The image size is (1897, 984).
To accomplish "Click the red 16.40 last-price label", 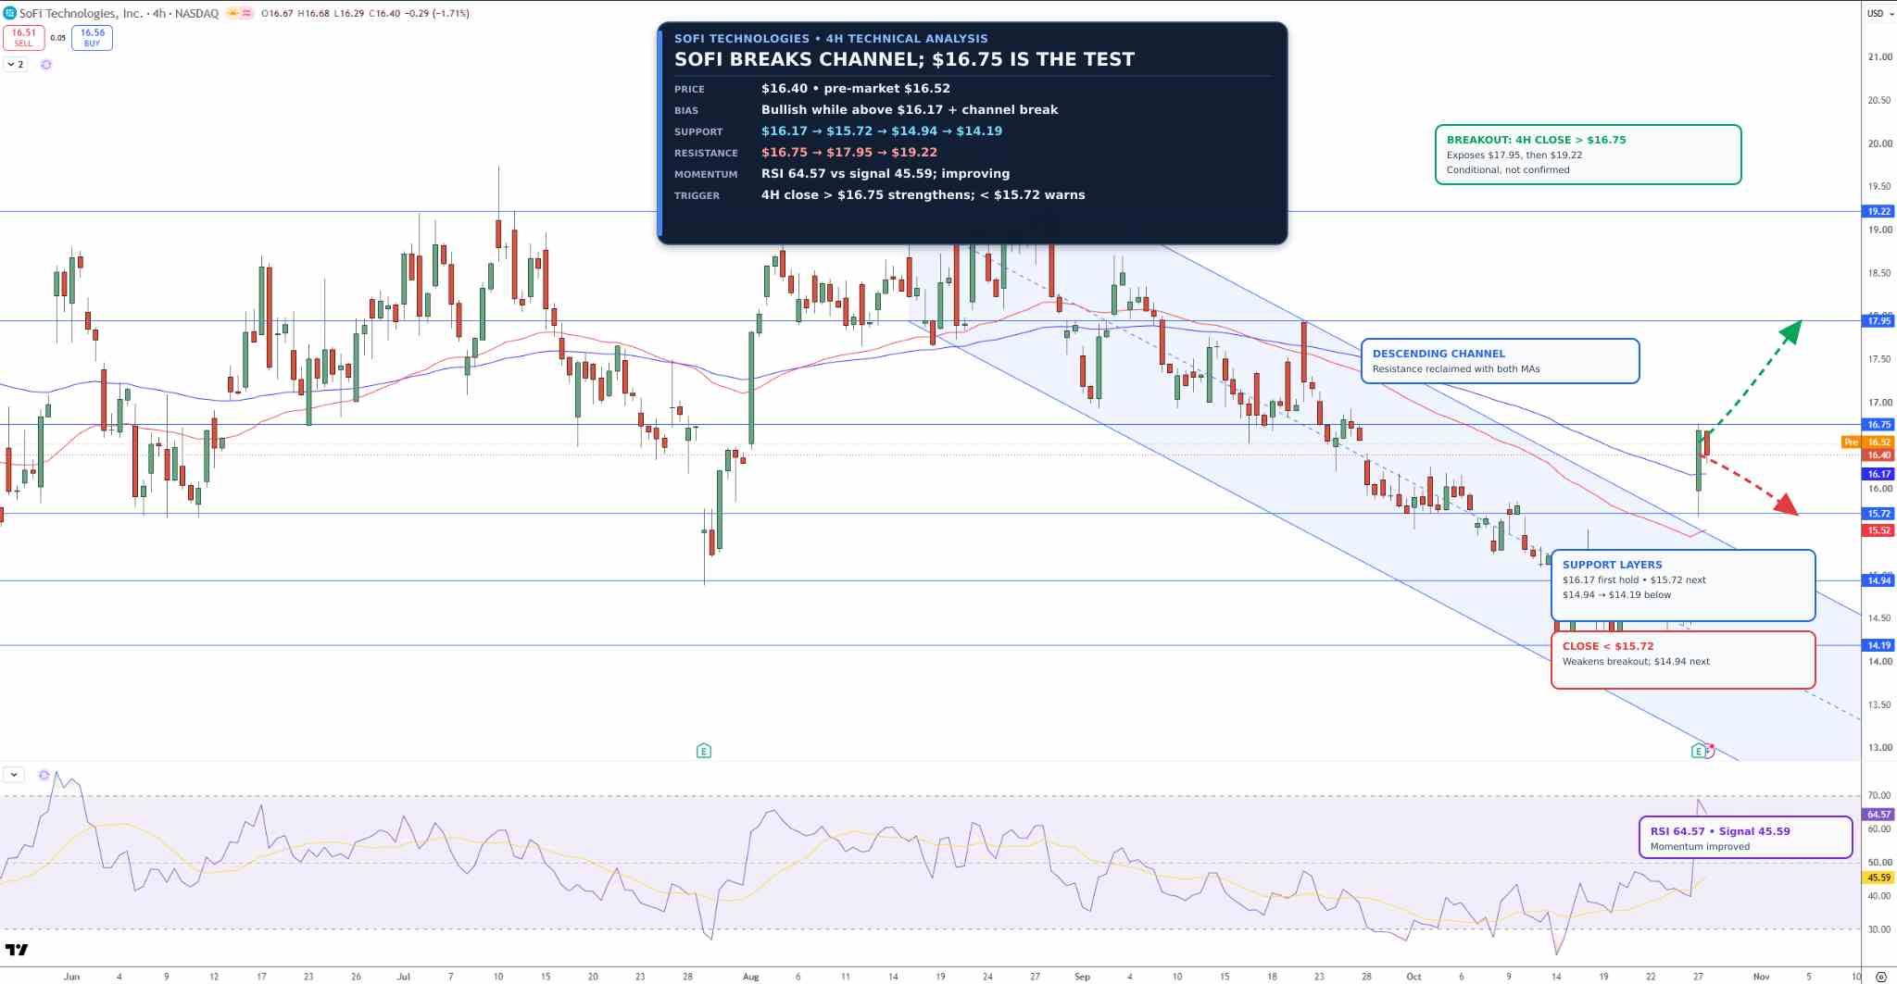I will click(x=1878, y=455).
